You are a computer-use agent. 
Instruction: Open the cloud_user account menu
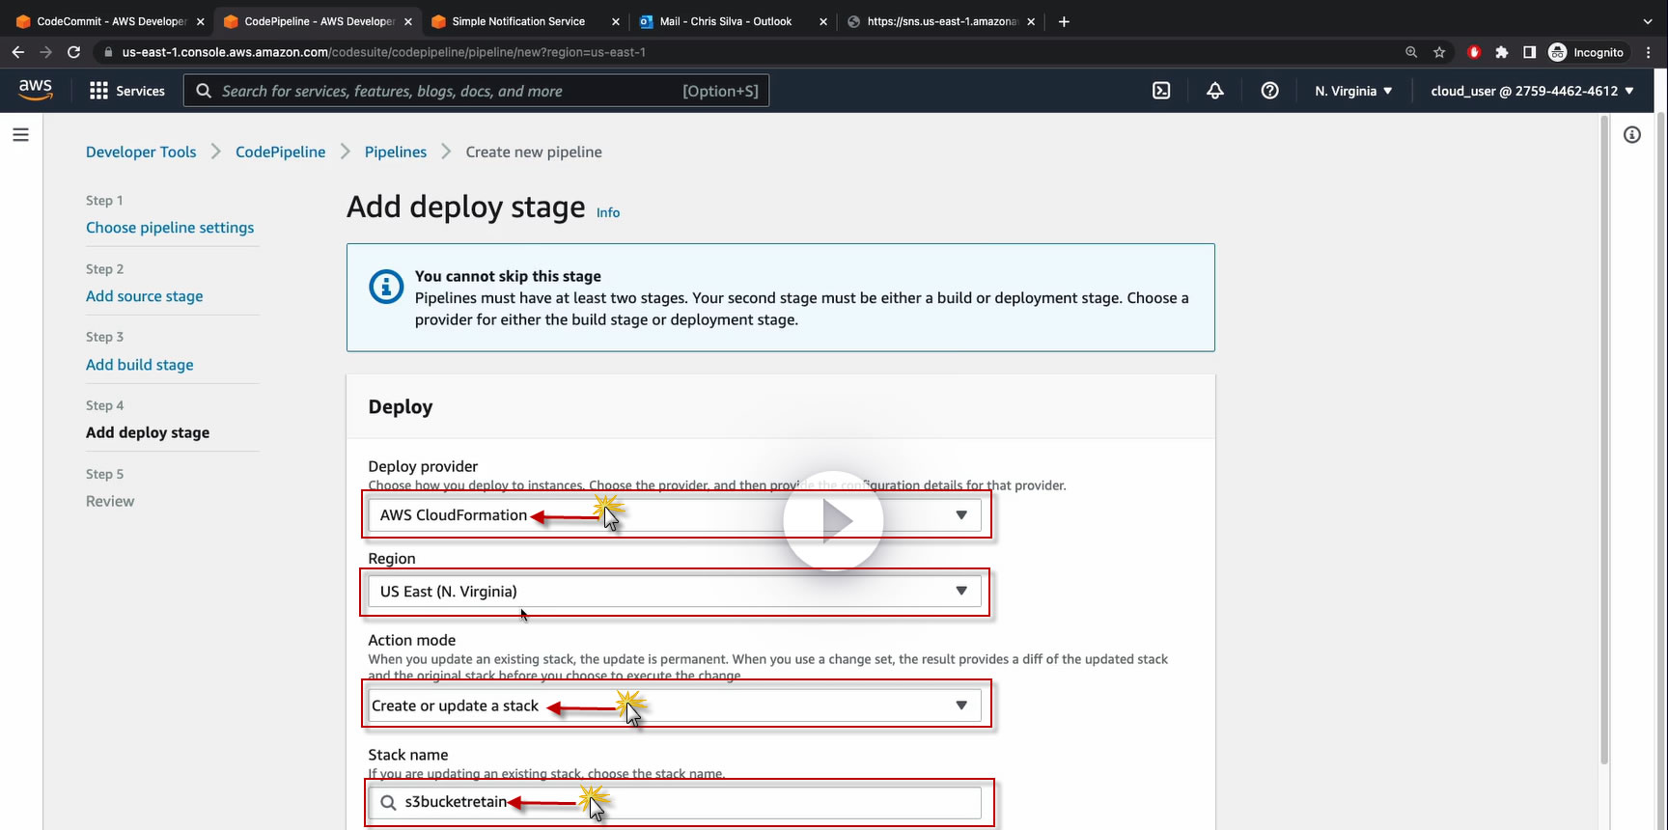click(1532, 91)
